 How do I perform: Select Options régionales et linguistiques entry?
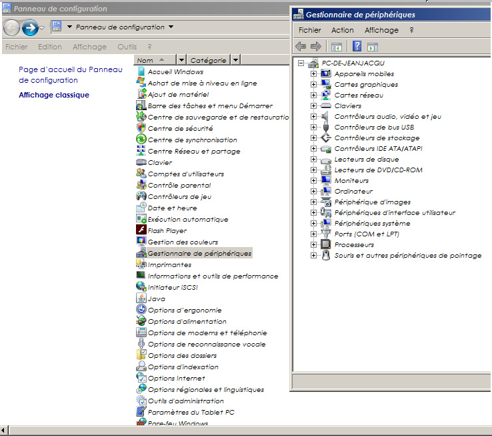[x=206, y=389]
